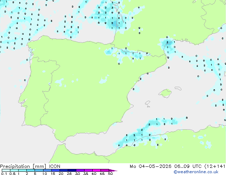Click the 45–50 mm legend color swatch

pyautogui.click(x=105, y=170)
